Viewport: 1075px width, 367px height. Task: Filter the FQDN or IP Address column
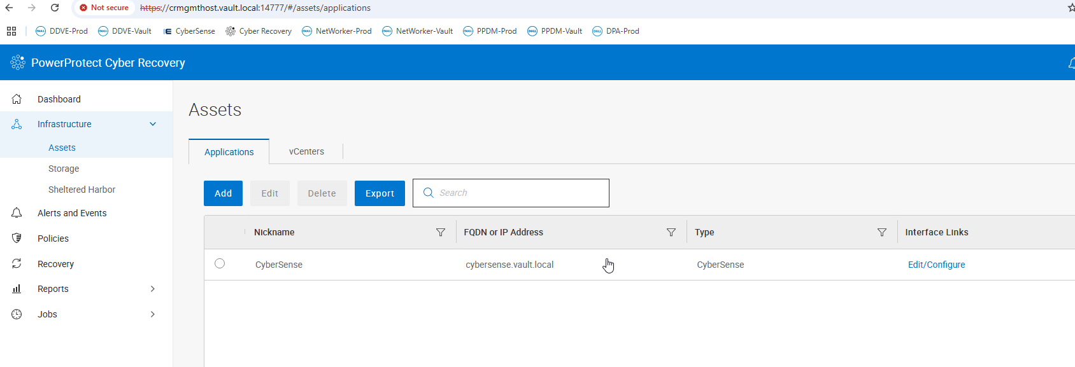click(671, 232)
